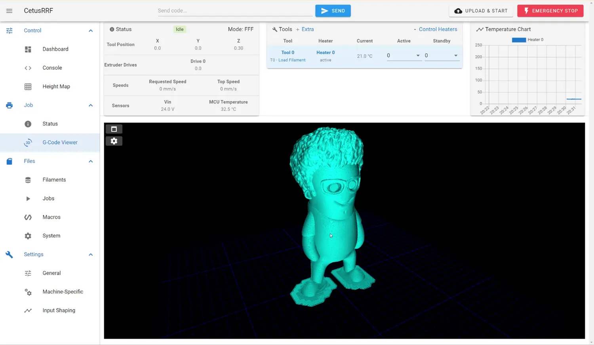594x345 pixels.
Task: Click the Settings wrench icon
Action: 9,254
